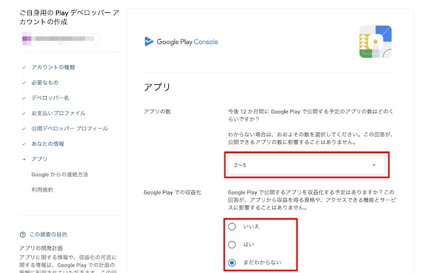Click the アプリの数 field label
425x273 pixels.
[157, 111]
